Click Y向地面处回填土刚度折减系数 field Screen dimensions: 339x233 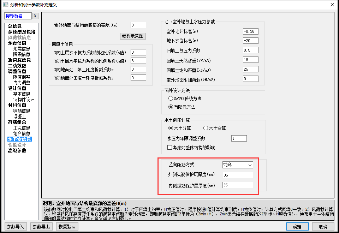[138, 78]
